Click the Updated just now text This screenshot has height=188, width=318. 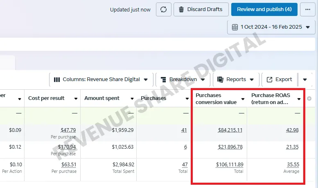pos(130,10)
